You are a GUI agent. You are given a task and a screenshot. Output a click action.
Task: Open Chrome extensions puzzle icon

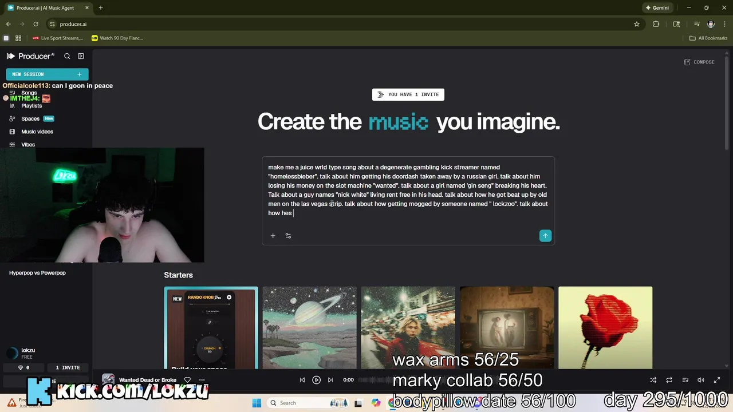tap(656, 24)
